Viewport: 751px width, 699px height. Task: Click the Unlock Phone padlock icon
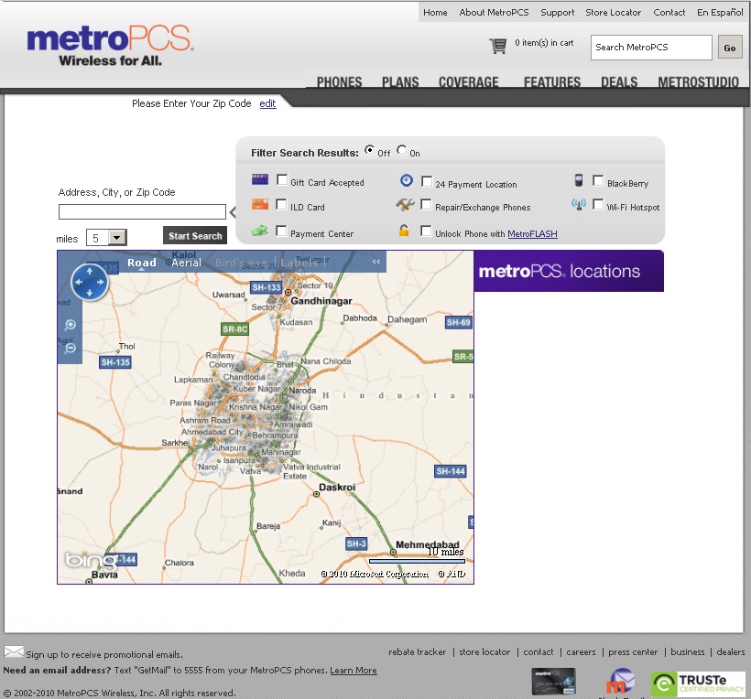[x=404, y=231]
